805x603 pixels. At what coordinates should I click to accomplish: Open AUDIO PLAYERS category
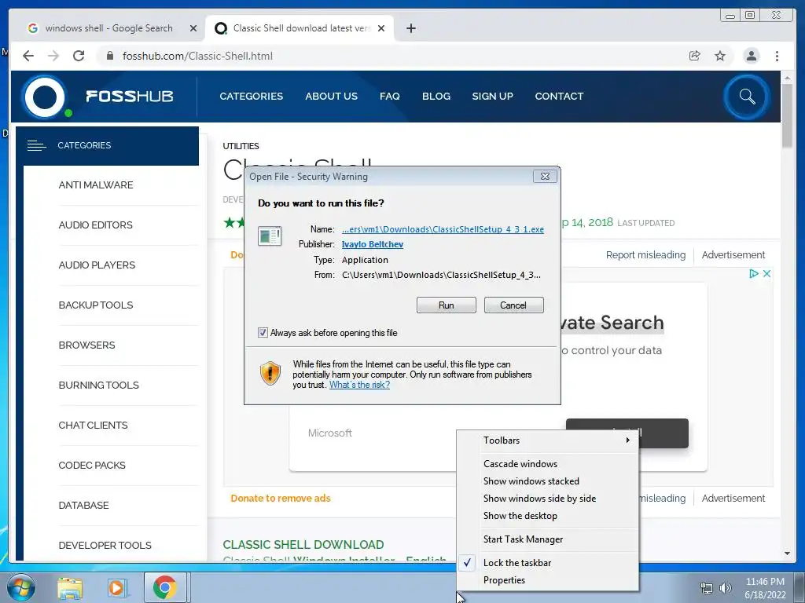(97, 265)
